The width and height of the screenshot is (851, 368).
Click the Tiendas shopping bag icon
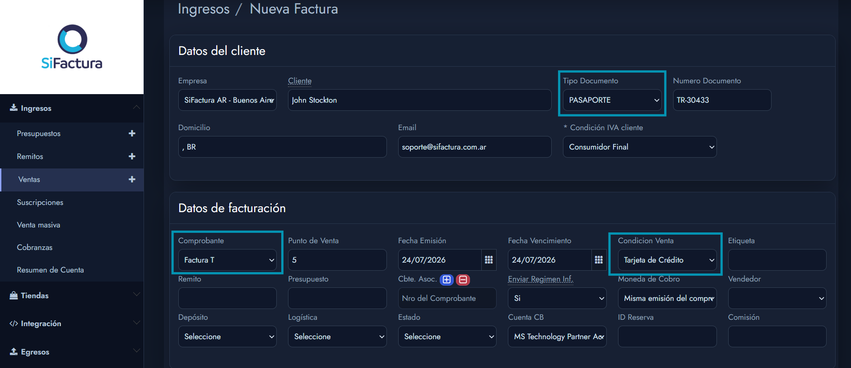(14, 295)
